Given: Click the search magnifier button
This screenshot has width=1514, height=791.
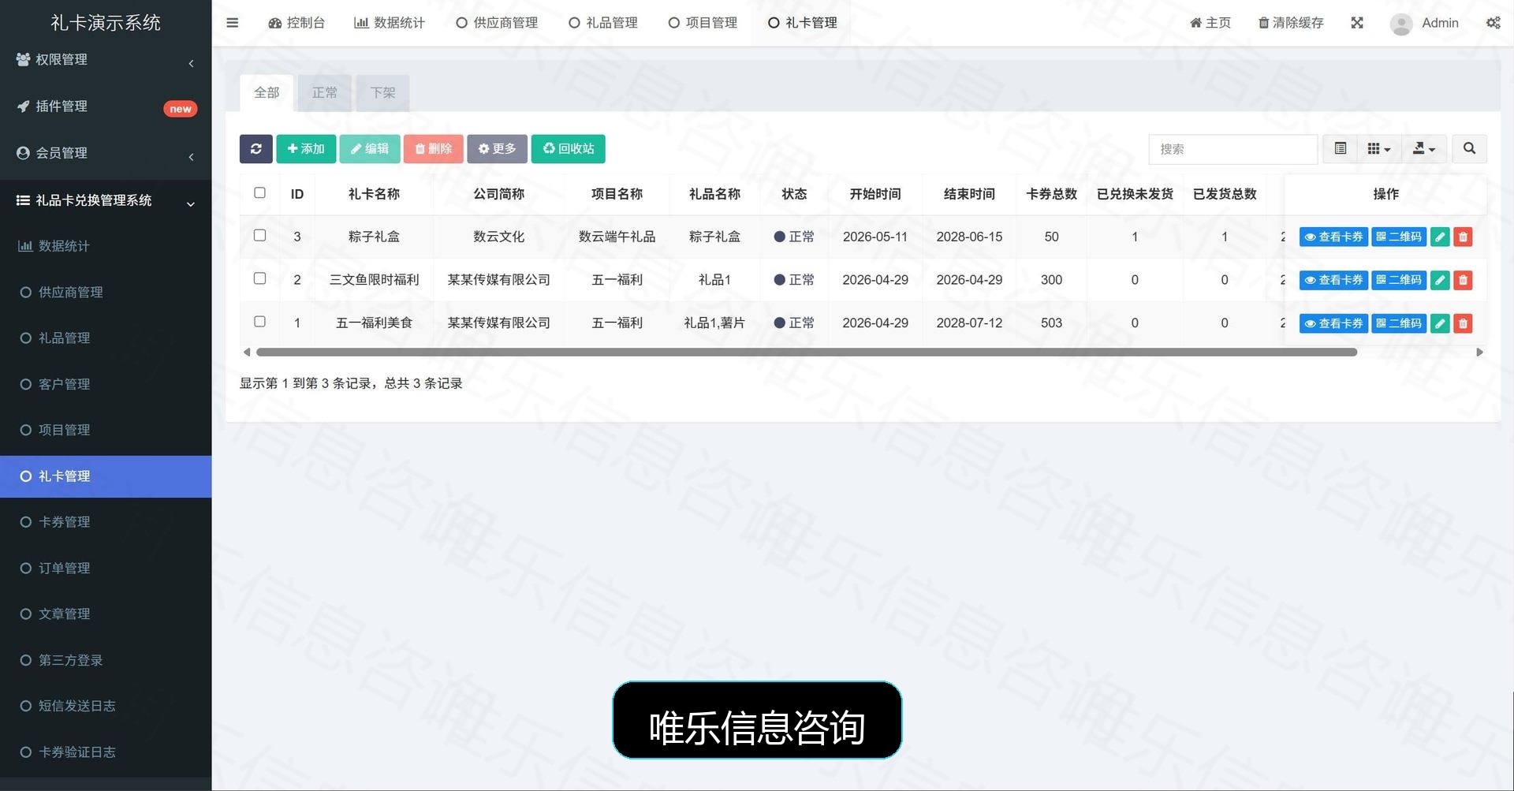Looking at the screenshot, I should pyautogui.click(x=1469, y=149).
